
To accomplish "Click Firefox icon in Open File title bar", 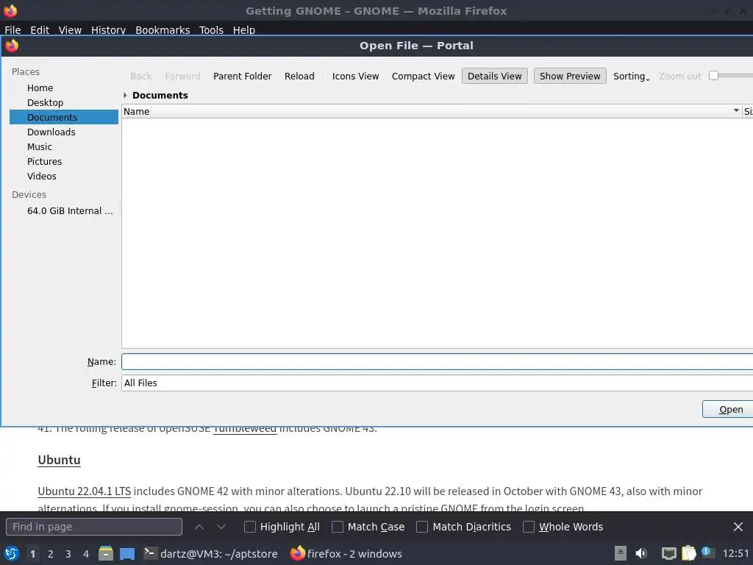I will [12, 46].
